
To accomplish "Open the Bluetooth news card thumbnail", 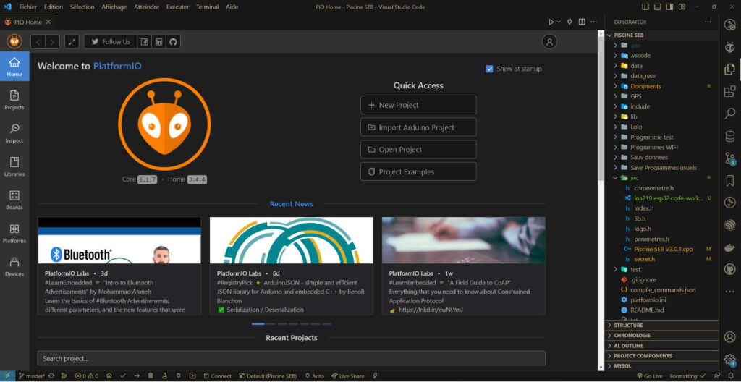I will (x=119, y=240).
